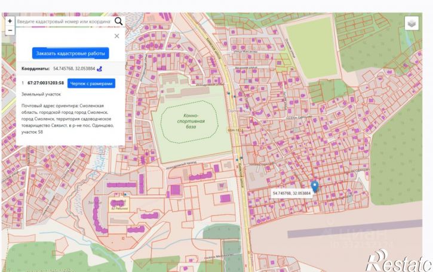Click the purple runway strip on map
The width and height of the screenshot is (433, 272).
355,229
